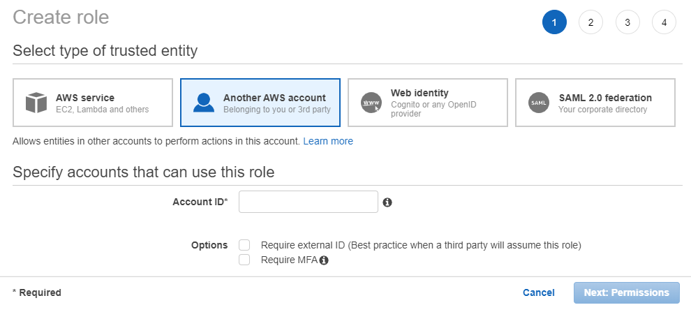Viewport: 691px width, 312px height.
Task: Select the 'Web identity' trusted entity label
Action: [x=419, y=93]
